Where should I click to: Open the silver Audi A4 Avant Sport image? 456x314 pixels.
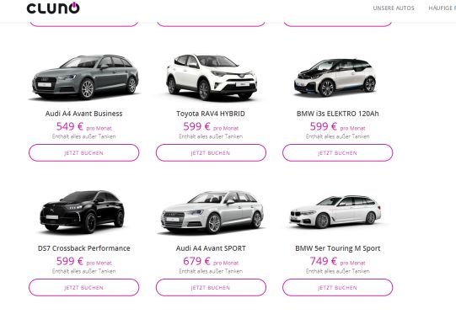pyautogui.click(x=212, y=212)
